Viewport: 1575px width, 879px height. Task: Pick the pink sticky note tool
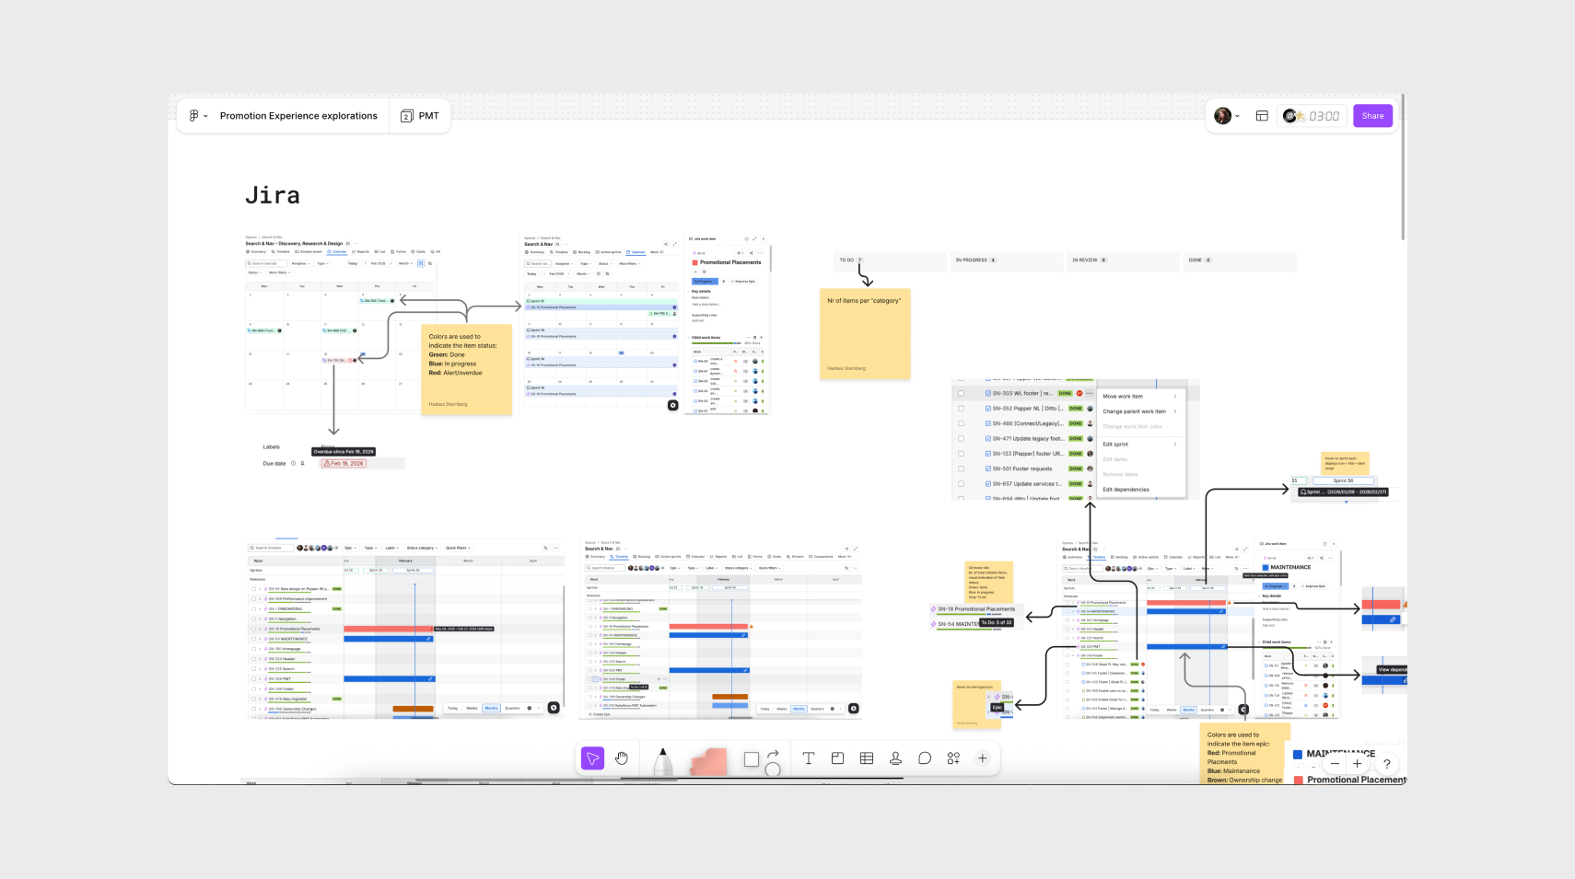pos(708,761)
